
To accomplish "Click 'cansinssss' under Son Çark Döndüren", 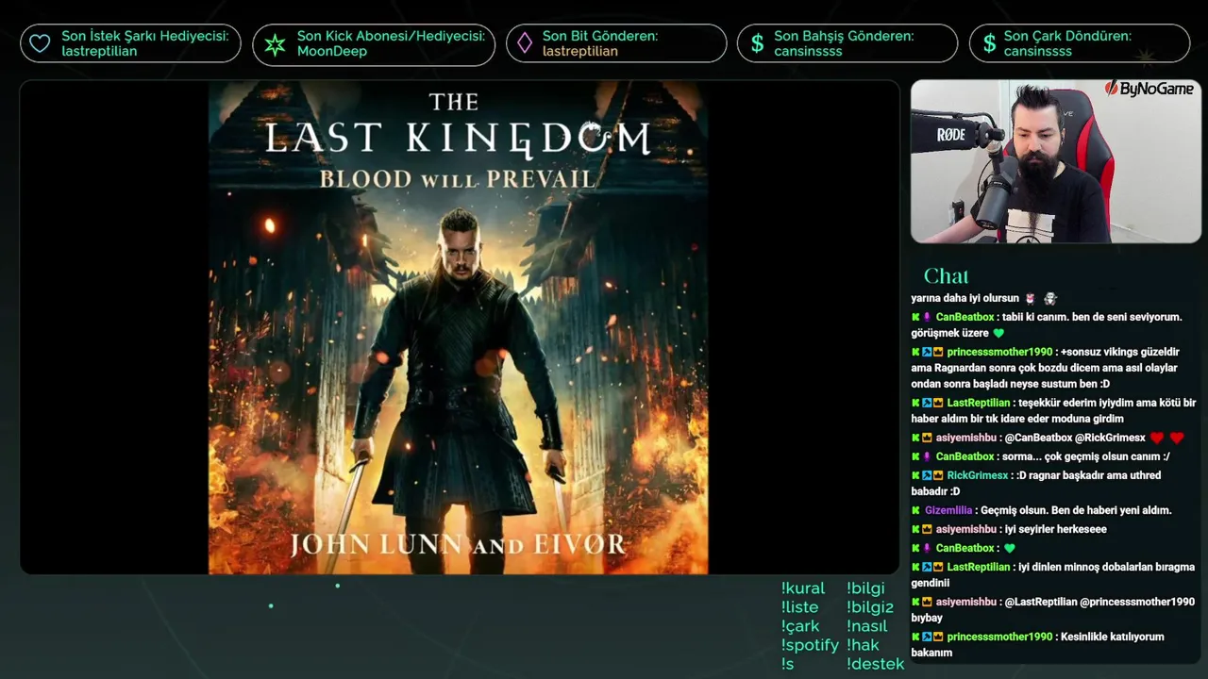I will tap(1038, 51).
